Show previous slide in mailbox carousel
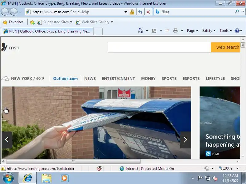The image size is (246, 184). click(x=7, y=140)
